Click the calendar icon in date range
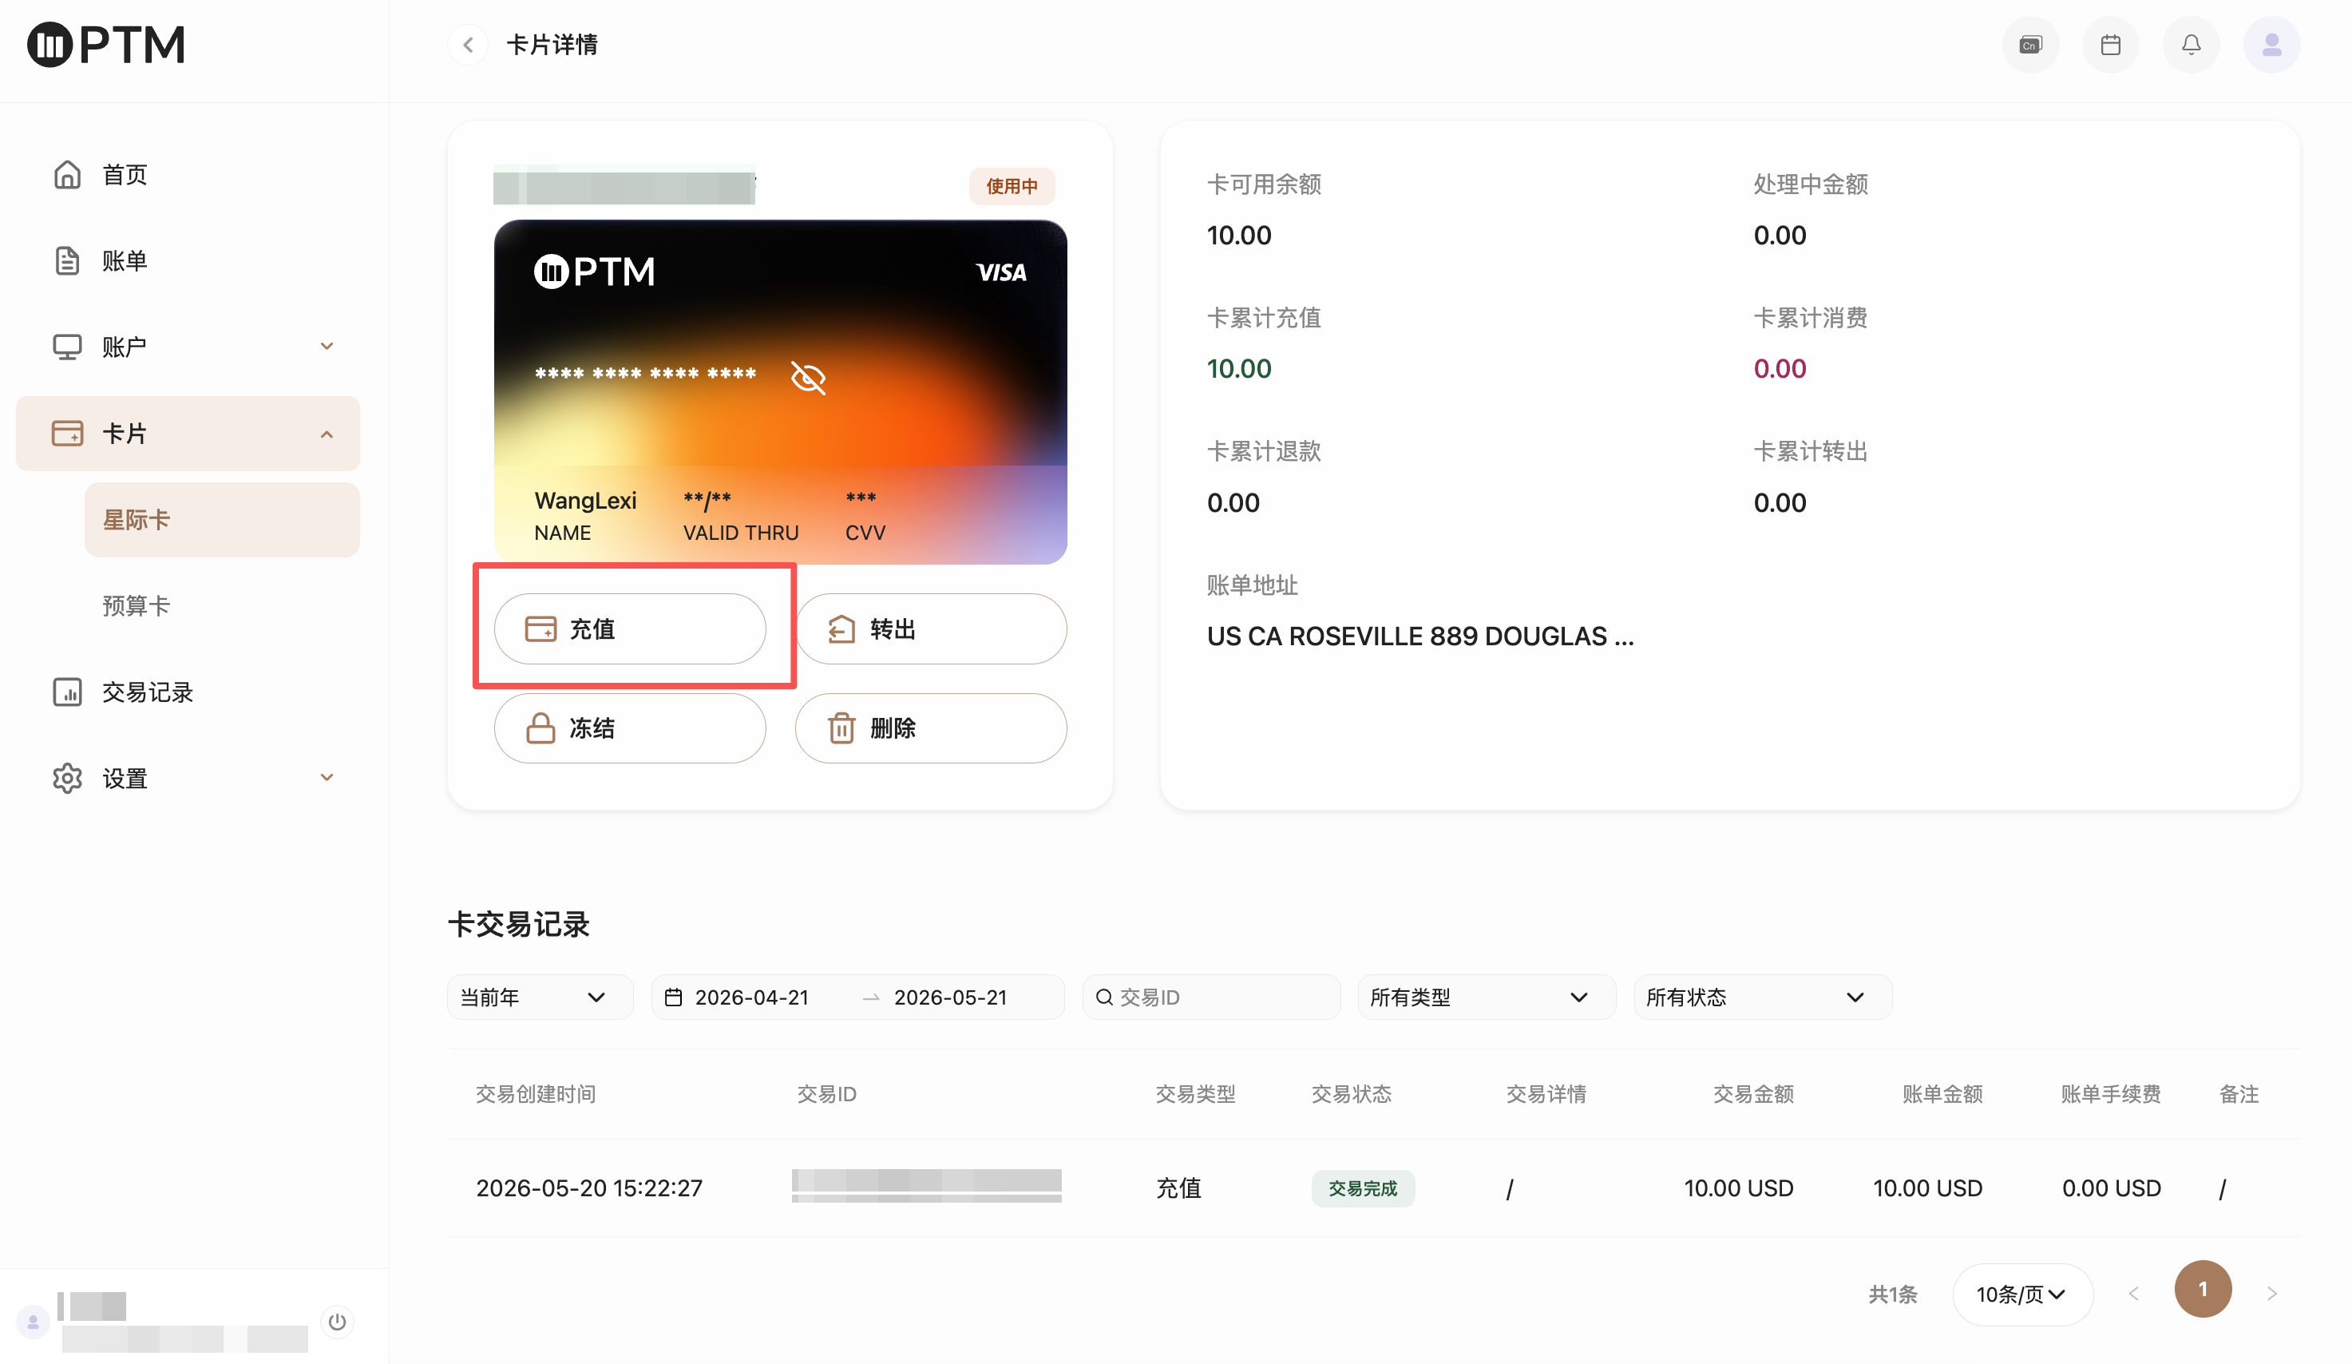Viewport: 2352px width, 1364px height. click(673, 996)
